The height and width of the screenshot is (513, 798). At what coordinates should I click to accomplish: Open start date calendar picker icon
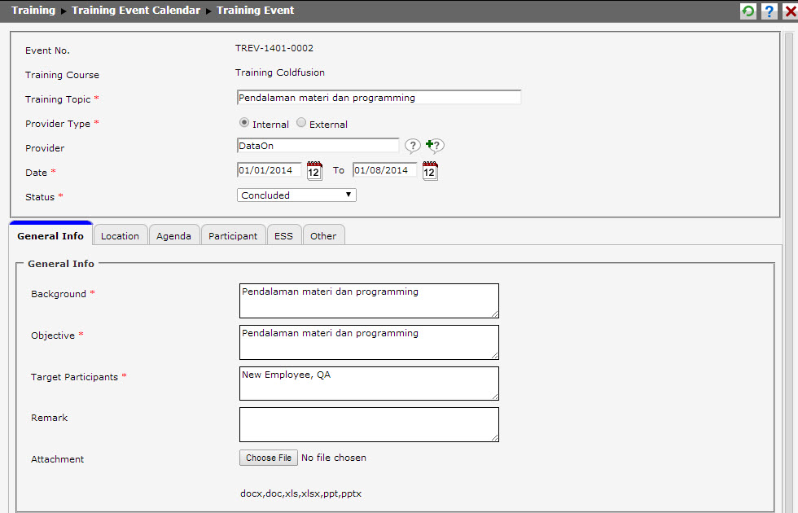tap(314, 170)
